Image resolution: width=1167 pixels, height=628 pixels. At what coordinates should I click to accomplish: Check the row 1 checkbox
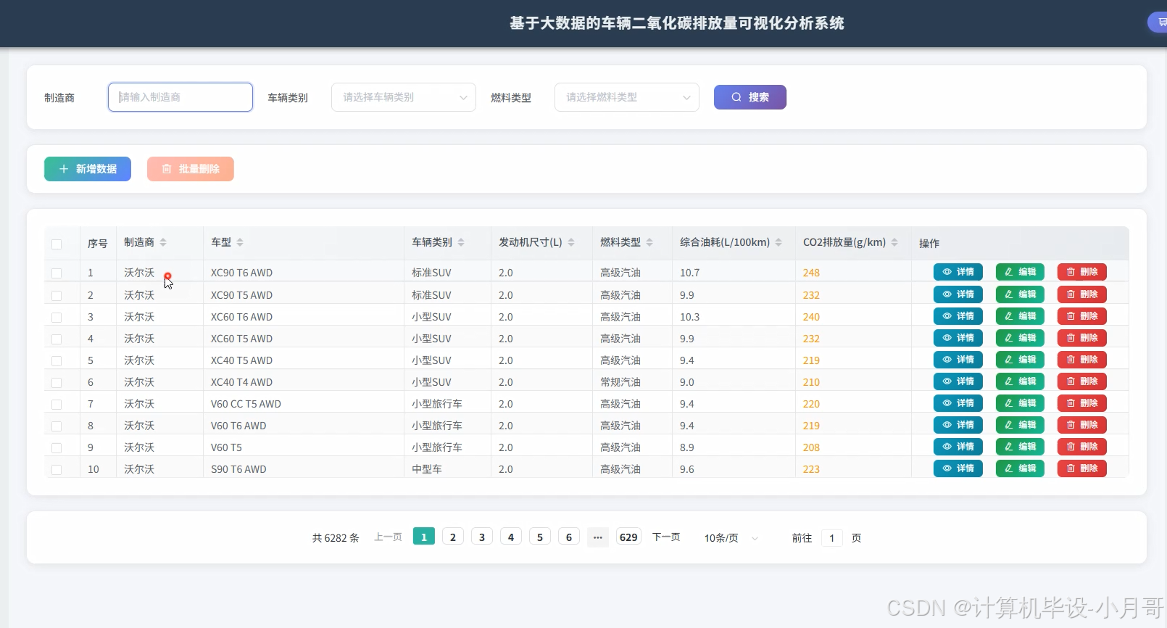[x=57, y=273]
